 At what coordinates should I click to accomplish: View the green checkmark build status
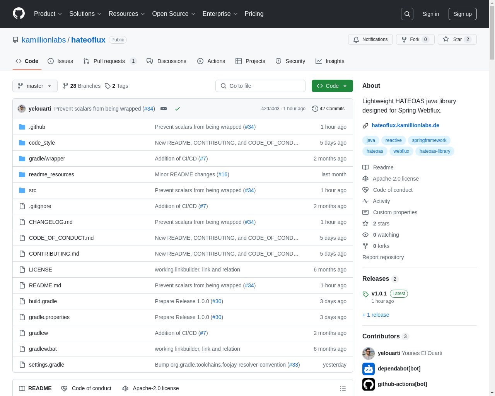tap(178, 109)
